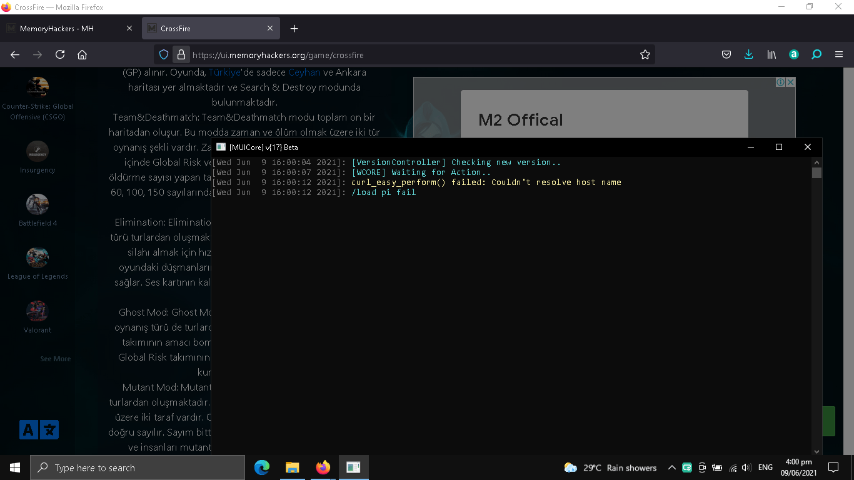Open the green tray app icon
Viewport: 854px width, 480px height.
pyautogui.click(x=687, y=467)
